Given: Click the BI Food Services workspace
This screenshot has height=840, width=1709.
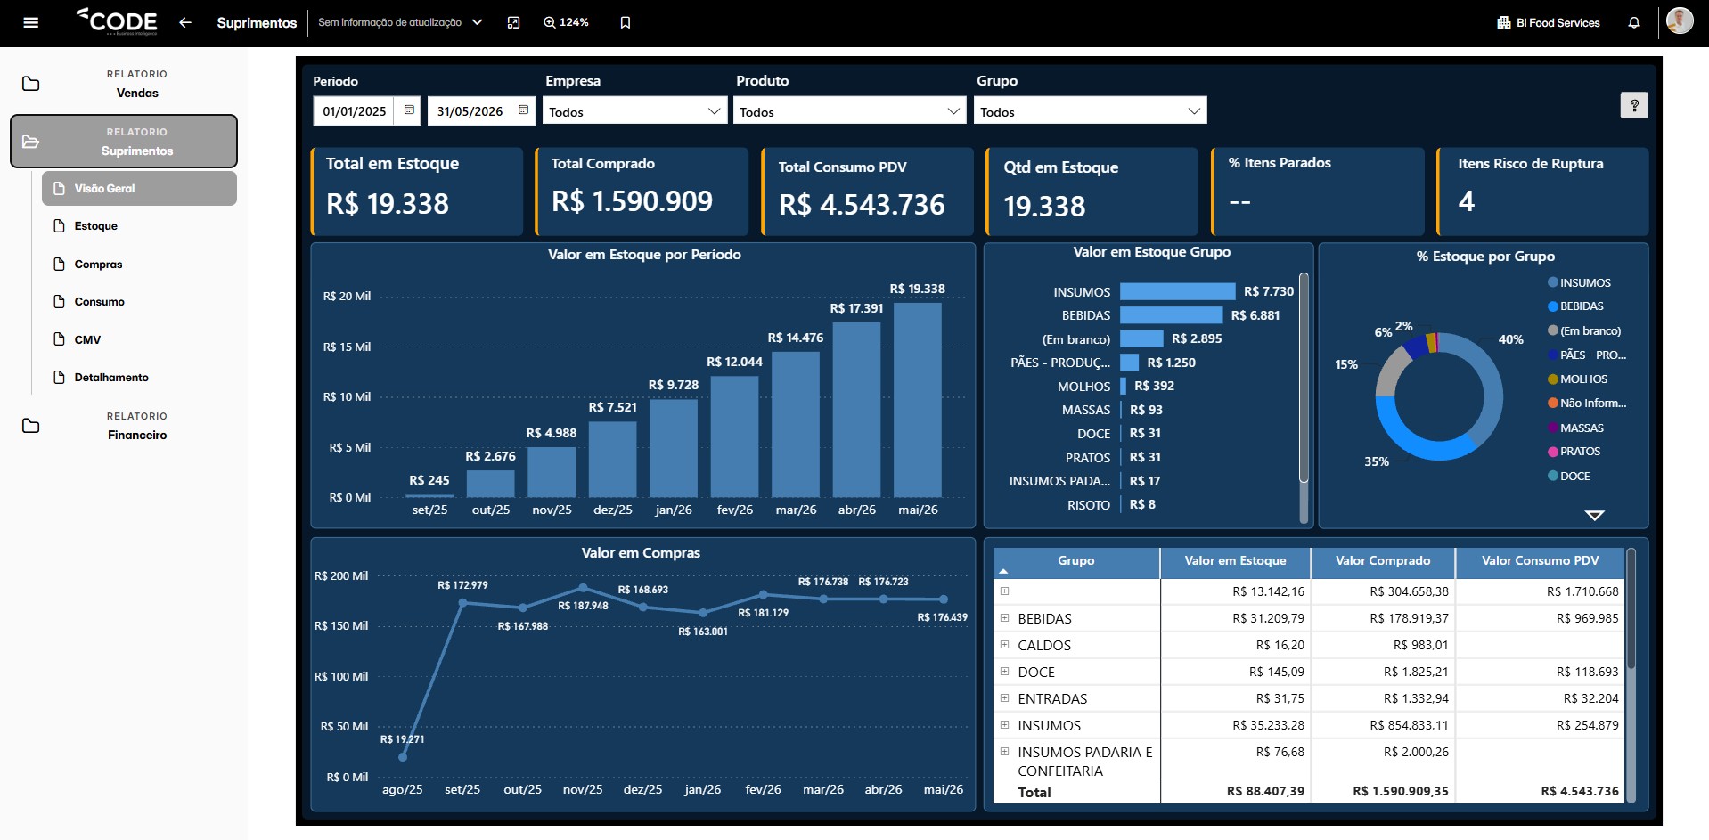Looking at the screenshot, I should (x=1549, y=23).
